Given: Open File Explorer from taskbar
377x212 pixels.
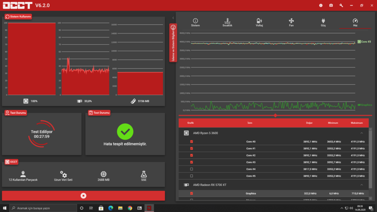Looking at the screenshot, I should point(120,208).
